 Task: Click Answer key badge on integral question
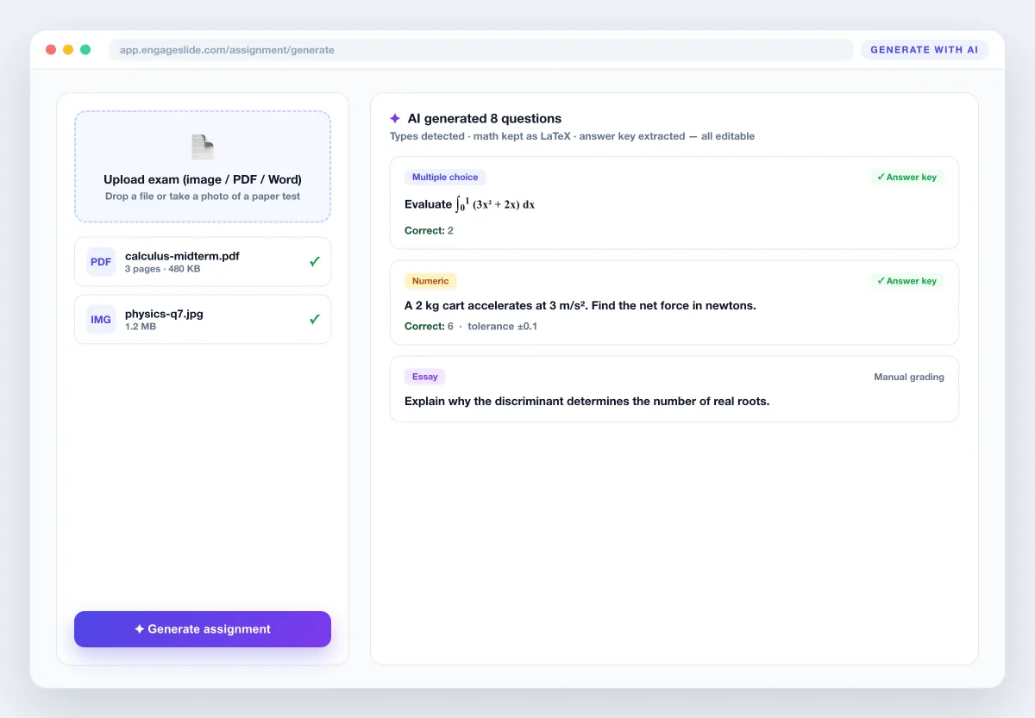906,178
